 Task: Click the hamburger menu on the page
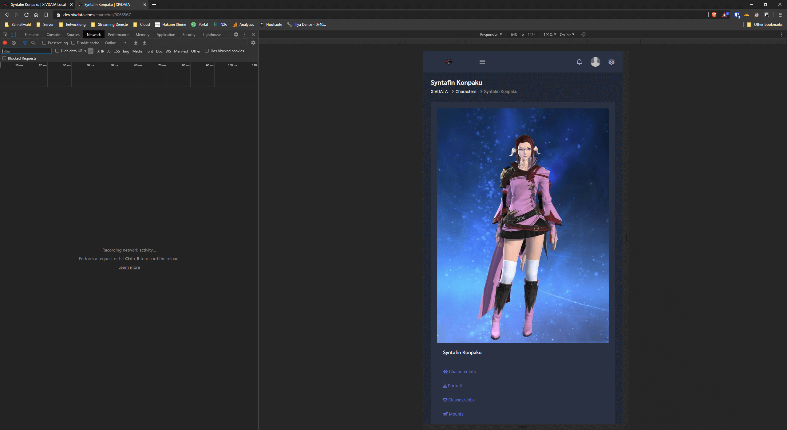[x=482, y=62]
